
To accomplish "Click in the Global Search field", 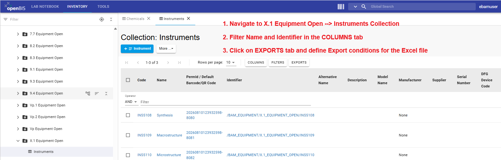I will pyautogui.click(x=422, y=6).
